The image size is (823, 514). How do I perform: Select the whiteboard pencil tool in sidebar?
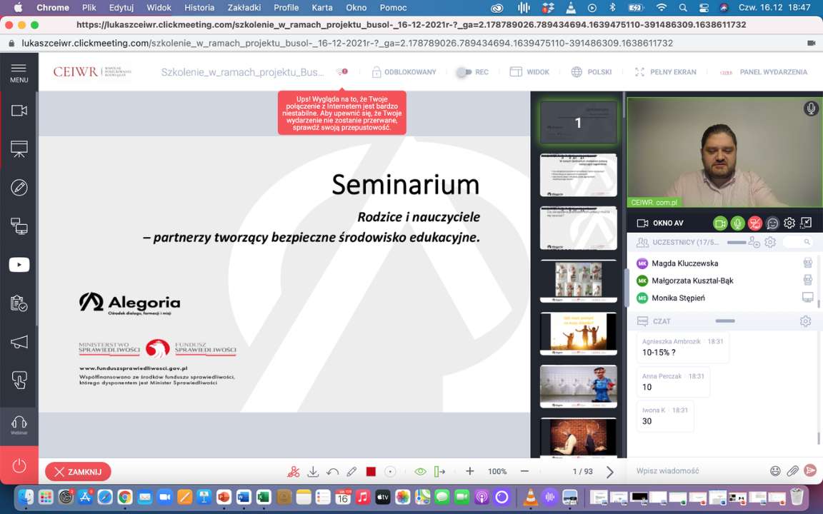(x=19, y=188)
